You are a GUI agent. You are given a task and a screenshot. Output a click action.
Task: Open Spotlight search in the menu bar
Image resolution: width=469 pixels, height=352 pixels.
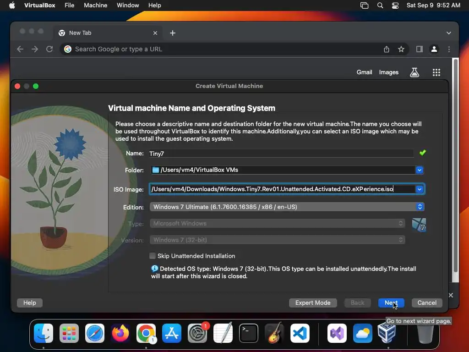pyautogui.click(x=380, y=5)
